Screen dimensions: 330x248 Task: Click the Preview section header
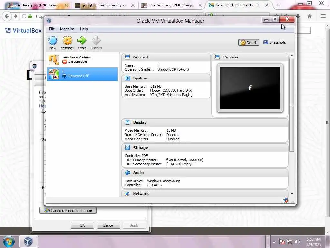[250, 57]
